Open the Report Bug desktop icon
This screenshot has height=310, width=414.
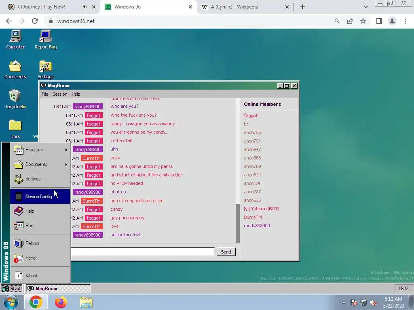coord(46,40)
